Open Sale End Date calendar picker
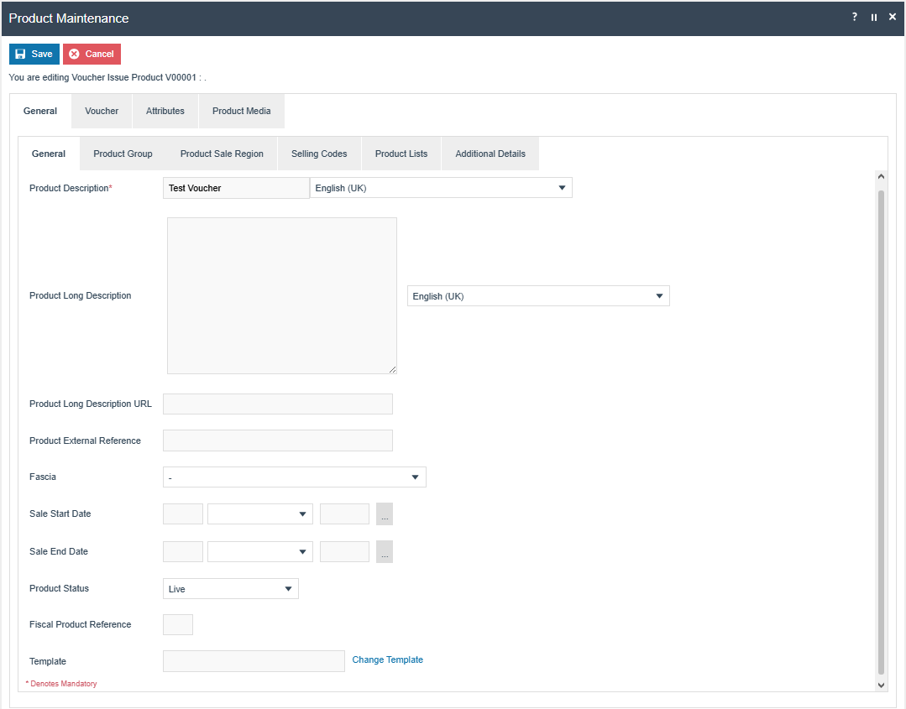The width and height of the screenshot is (906, 709). (x=385, y=552)
